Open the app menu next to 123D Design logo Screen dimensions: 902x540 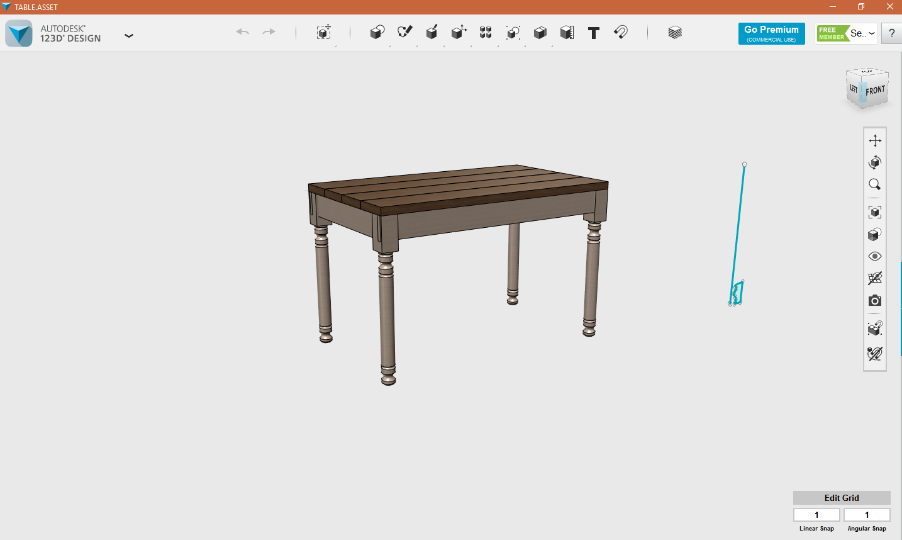pyautogui.click(x=129, y=36)
